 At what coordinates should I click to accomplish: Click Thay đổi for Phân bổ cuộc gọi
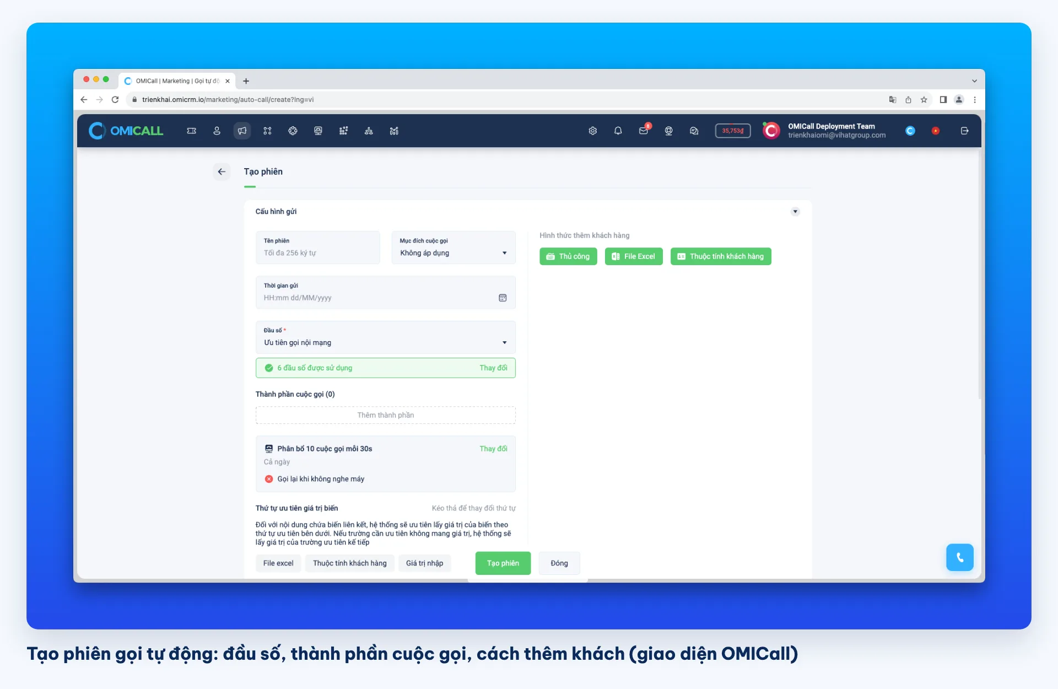coord(493,449)
